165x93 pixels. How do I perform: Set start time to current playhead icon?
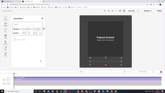coord(21,29)
